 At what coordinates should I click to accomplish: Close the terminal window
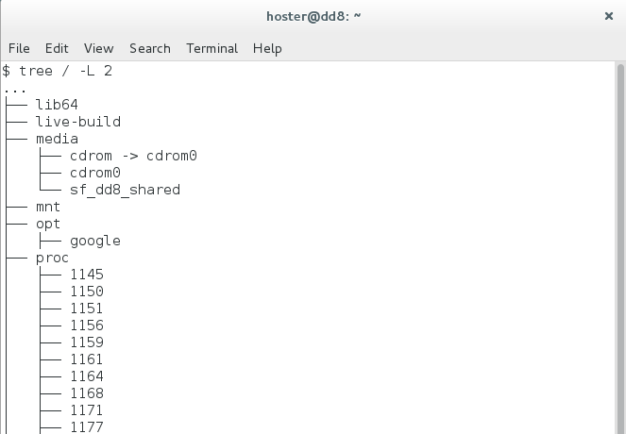click(x=608, y=16)
